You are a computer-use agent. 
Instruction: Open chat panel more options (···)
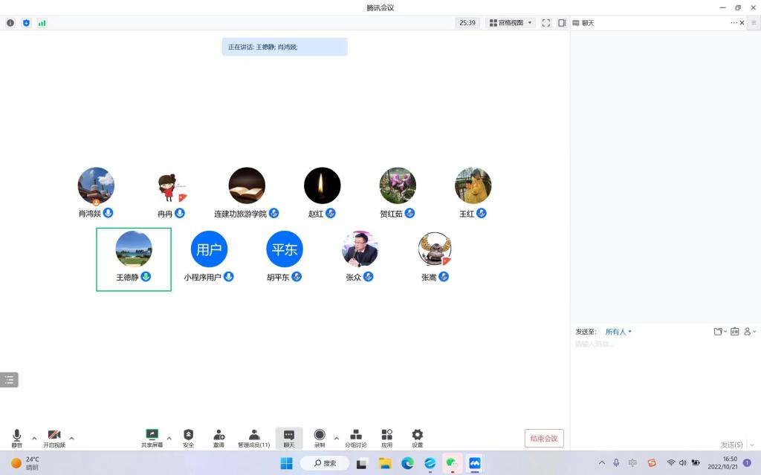click(x=734, y=23)
